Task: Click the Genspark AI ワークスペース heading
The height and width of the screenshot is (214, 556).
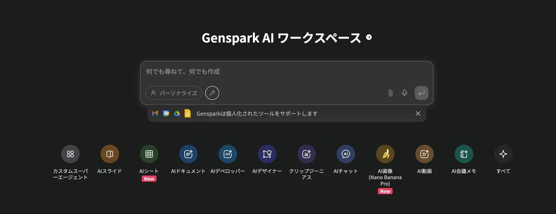Action: pos(281,38)
